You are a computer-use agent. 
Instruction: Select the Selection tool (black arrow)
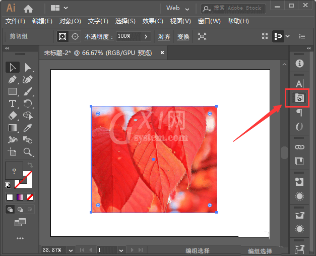[x=13, y=68]
